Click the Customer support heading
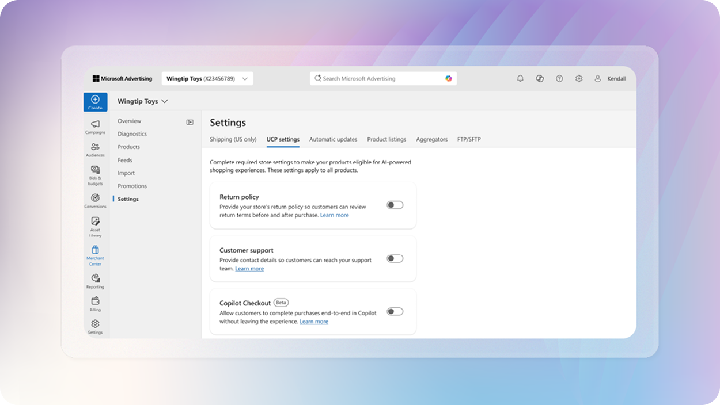 [x=247, y=250]
